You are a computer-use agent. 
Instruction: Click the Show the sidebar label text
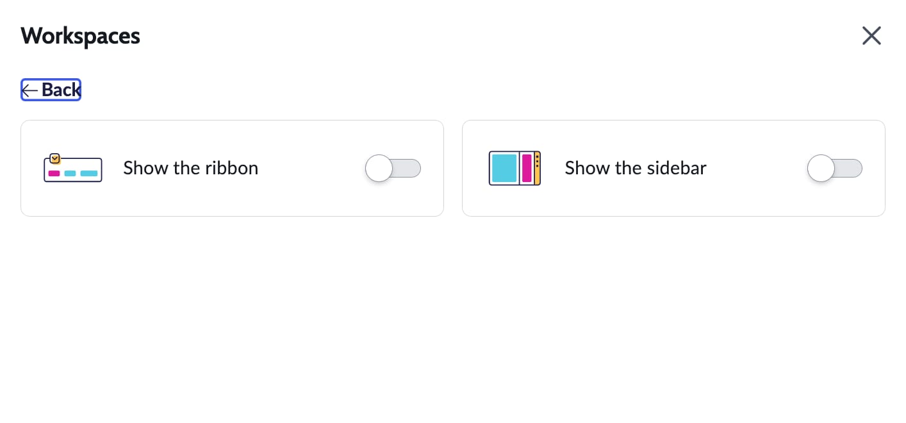[635, 168]
